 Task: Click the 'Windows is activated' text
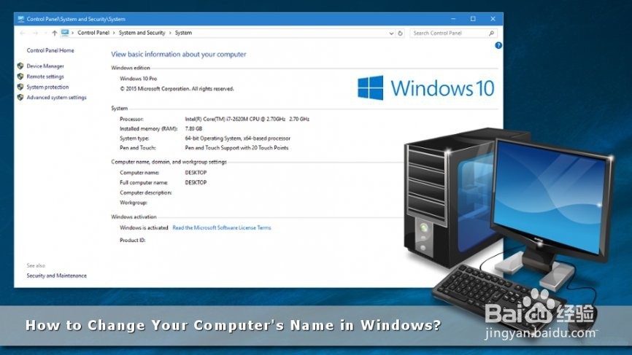pos(144,228)
